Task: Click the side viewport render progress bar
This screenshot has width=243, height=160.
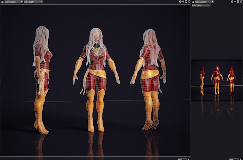Action: (x=234, y=159)
